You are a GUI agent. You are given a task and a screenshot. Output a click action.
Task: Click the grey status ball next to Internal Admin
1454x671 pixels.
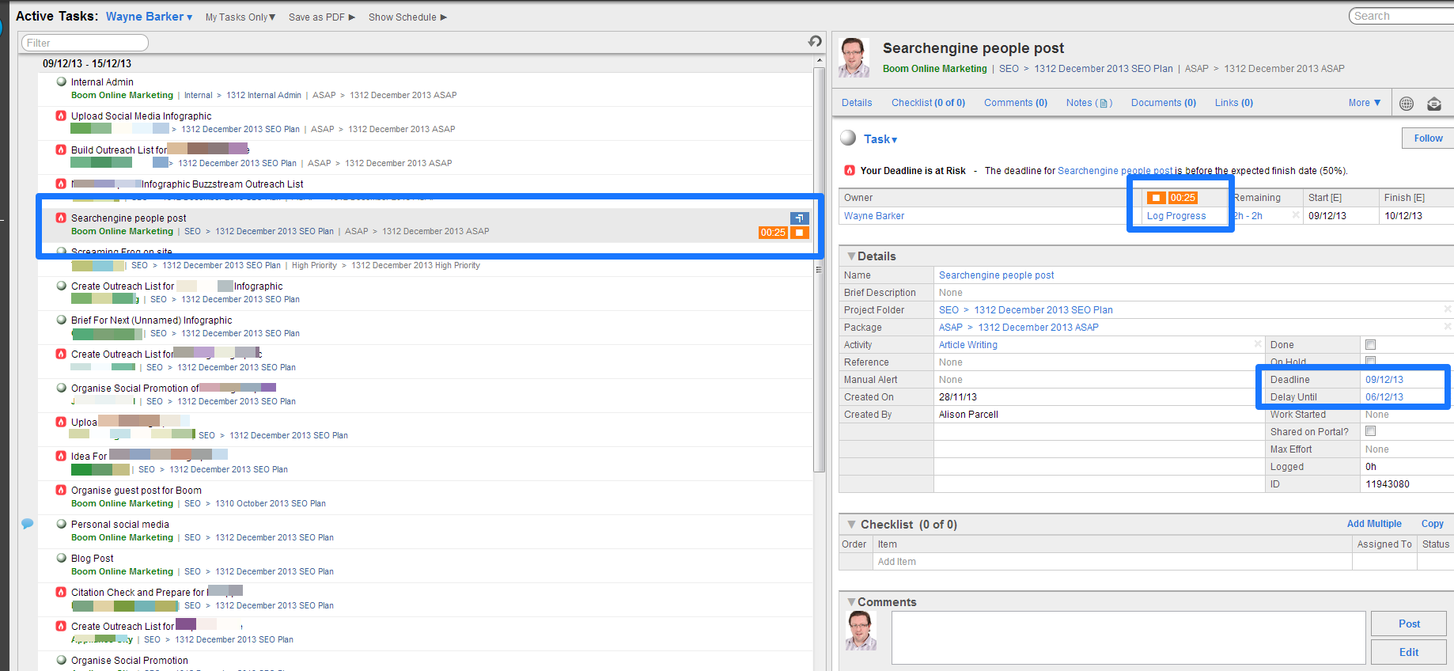(x=62, y=82)
